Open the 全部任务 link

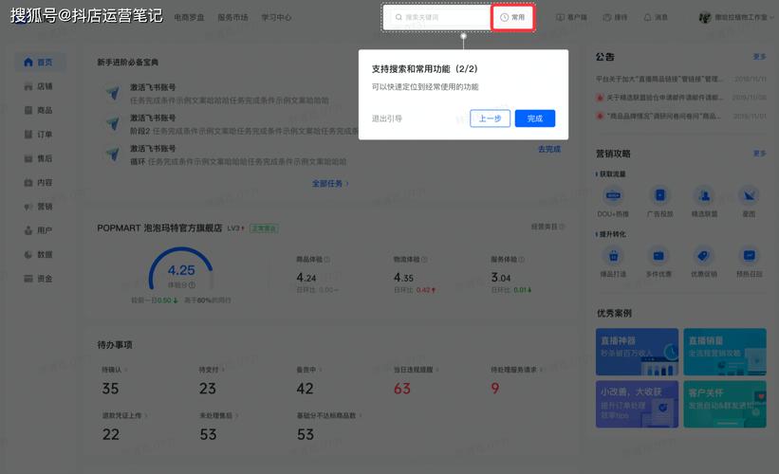(x=330, y=184)
